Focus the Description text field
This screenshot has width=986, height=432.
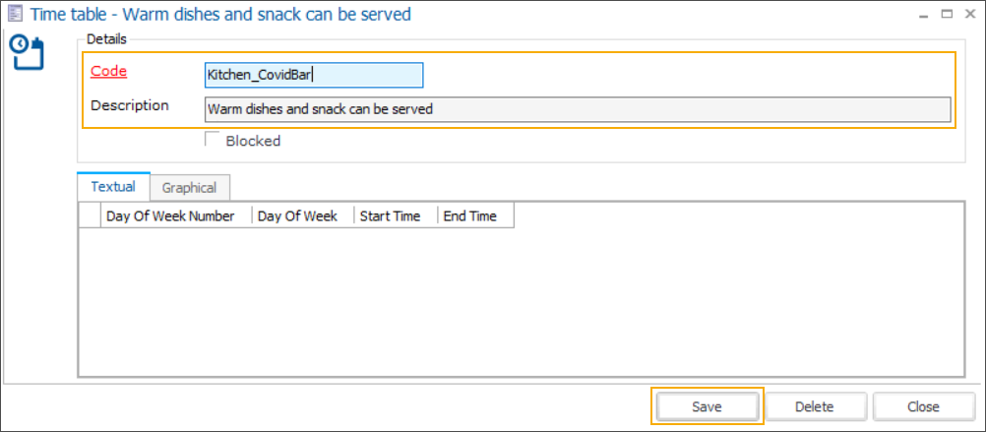click(x=577, y=109)
